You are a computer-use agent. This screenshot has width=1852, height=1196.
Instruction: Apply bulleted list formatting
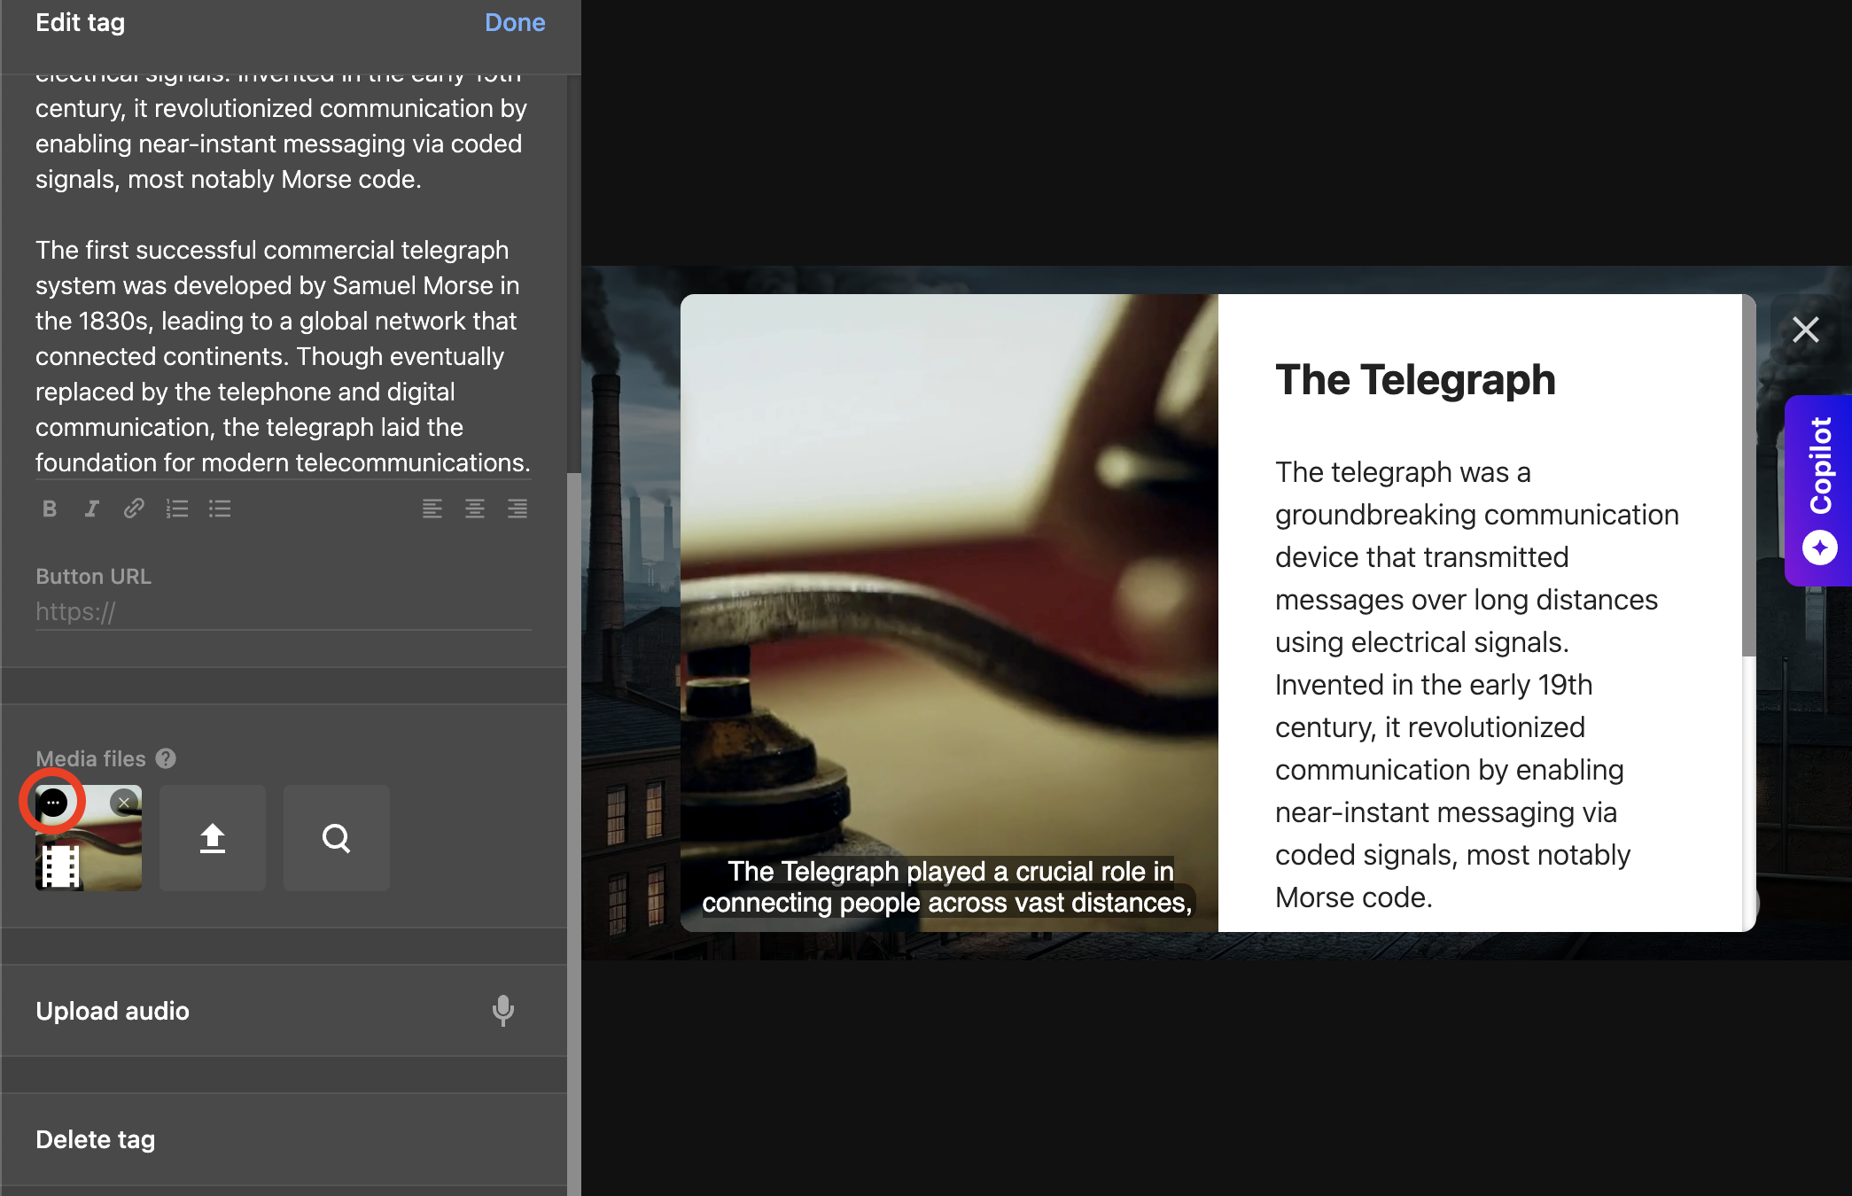[x=220, y=509]
